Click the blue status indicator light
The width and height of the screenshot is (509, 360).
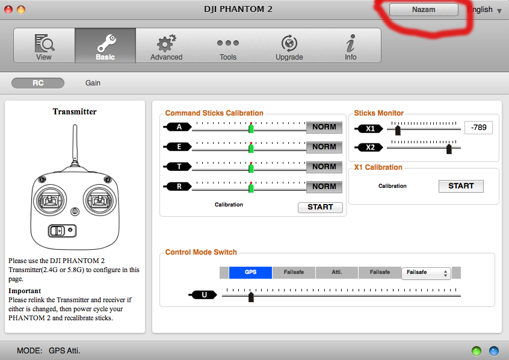[493, 350]
